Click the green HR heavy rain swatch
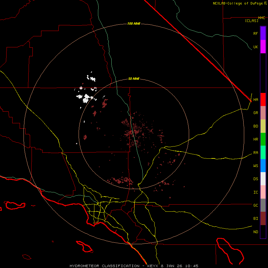This screenshot has width=268, height=268. coord(263,139)
